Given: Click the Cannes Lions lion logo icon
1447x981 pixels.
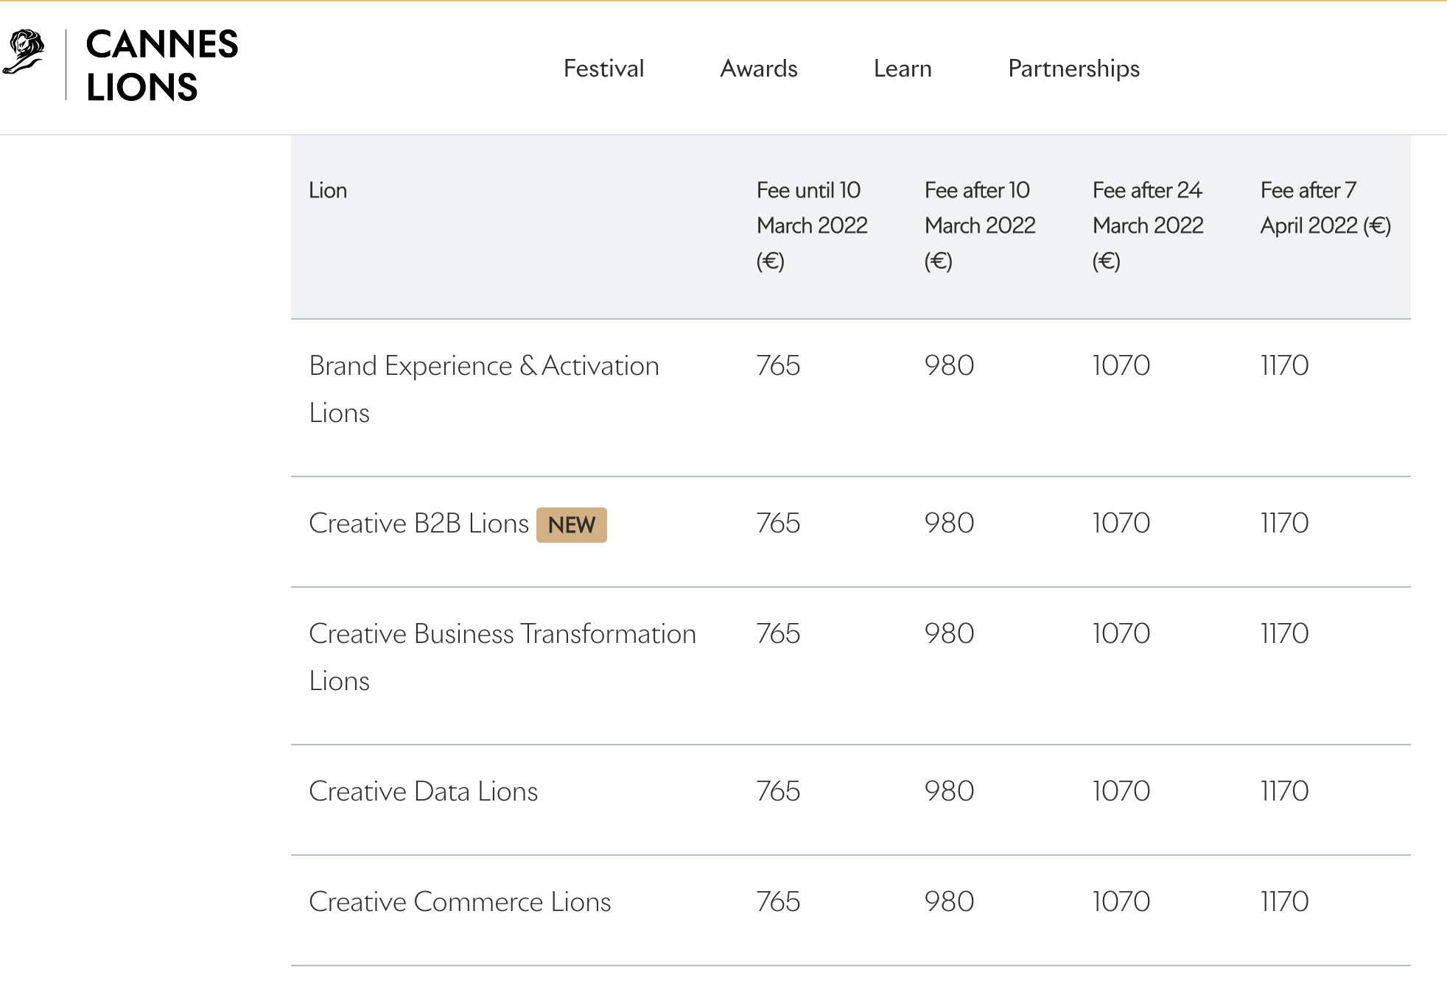Looking at the screenshot, I should click(24, 52).
